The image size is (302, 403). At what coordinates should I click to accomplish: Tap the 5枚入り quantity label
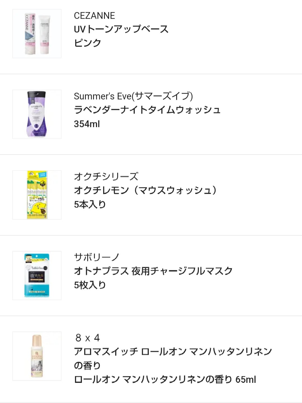pyautogui.click(x=90, y=285)
